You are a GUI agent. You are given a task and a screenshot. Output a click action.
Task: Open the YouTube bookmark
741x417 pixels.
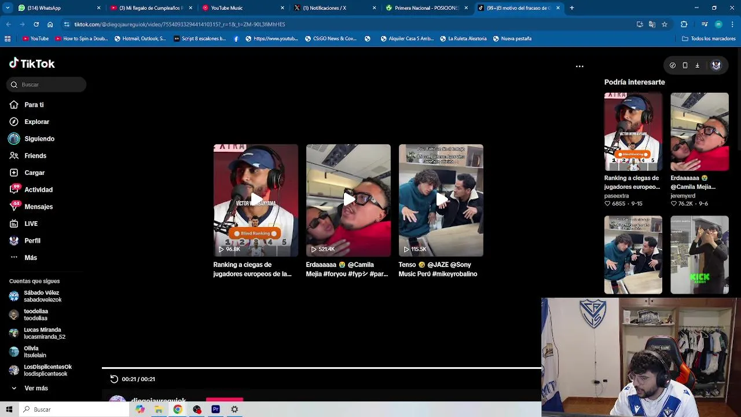35,39
